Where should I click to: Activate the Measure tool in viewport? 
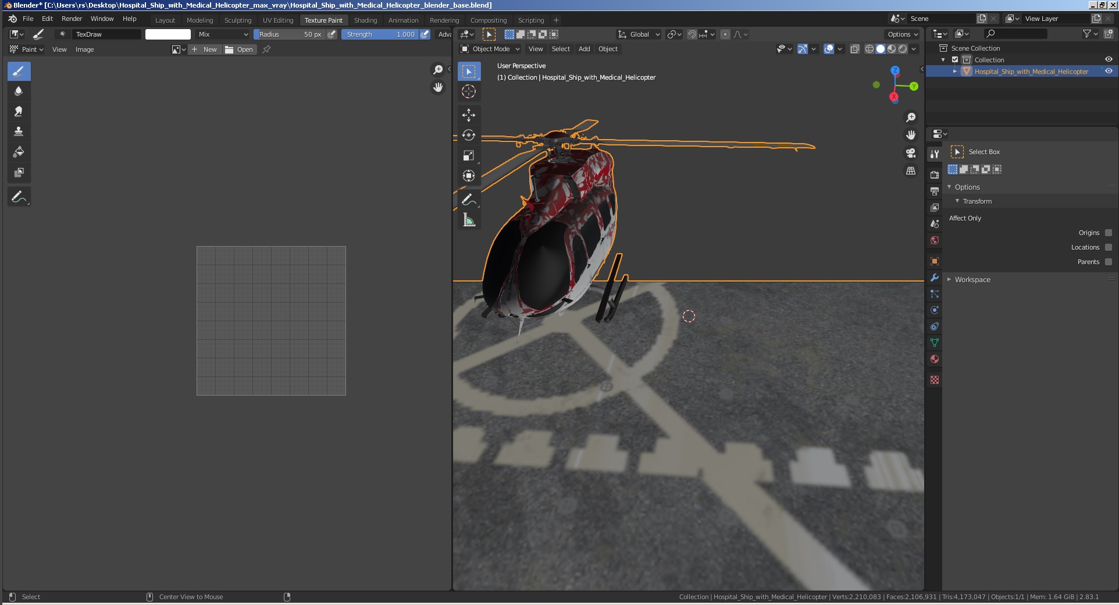(x=469, y=220)
